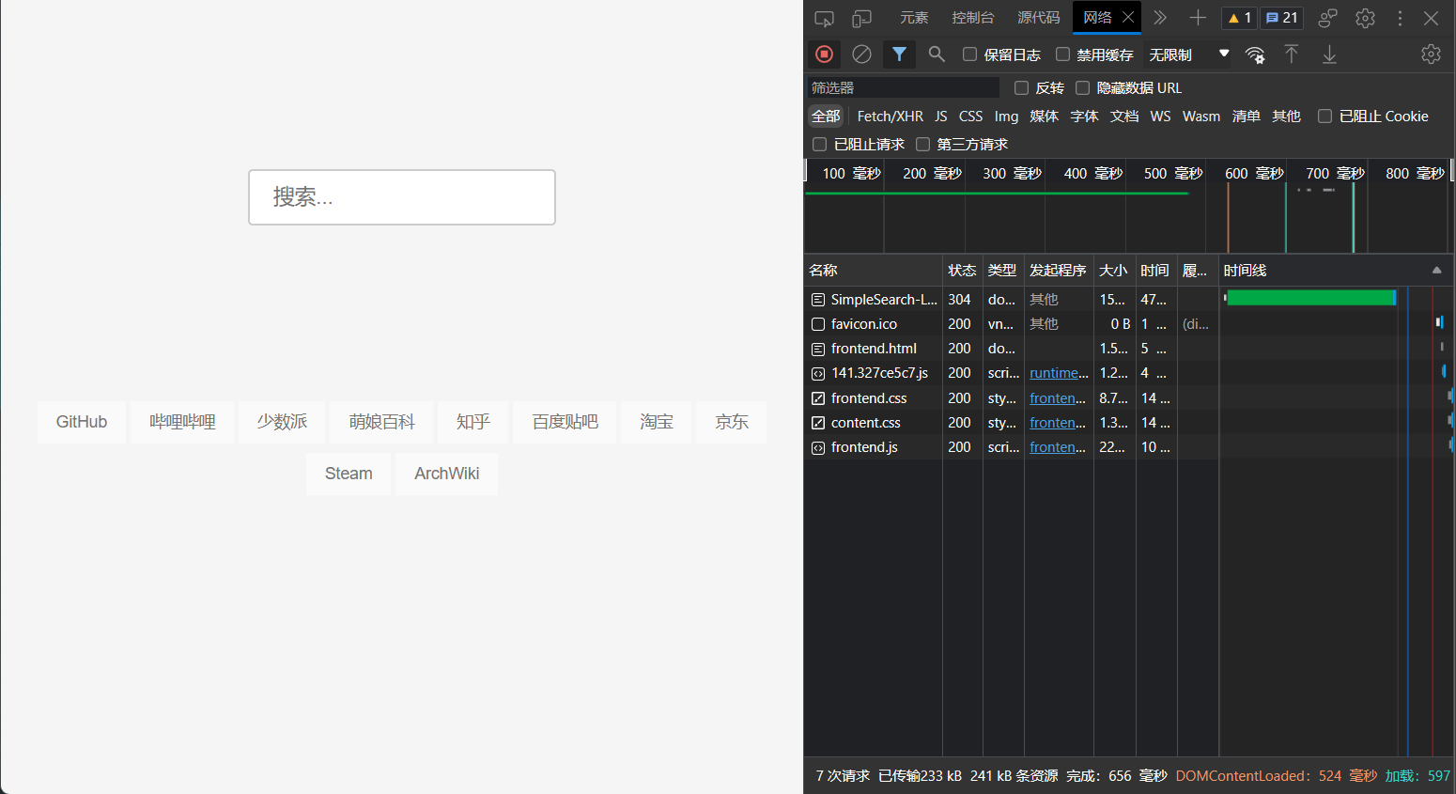Open network conditions settings
1456x794 pixels.
click(1255, 54)
